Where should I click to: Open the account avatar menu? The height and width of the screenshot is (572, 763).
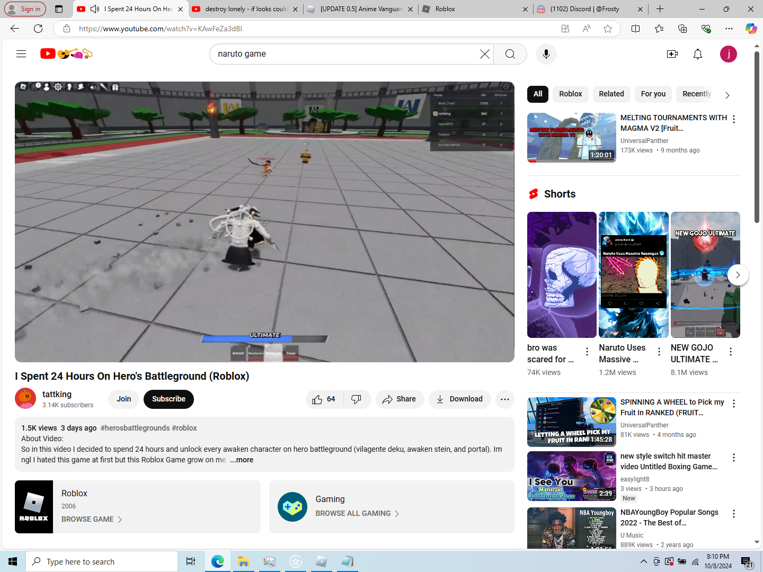point(729,54)
